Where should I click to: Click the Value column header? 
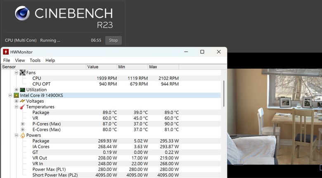[x=102, y=67]
